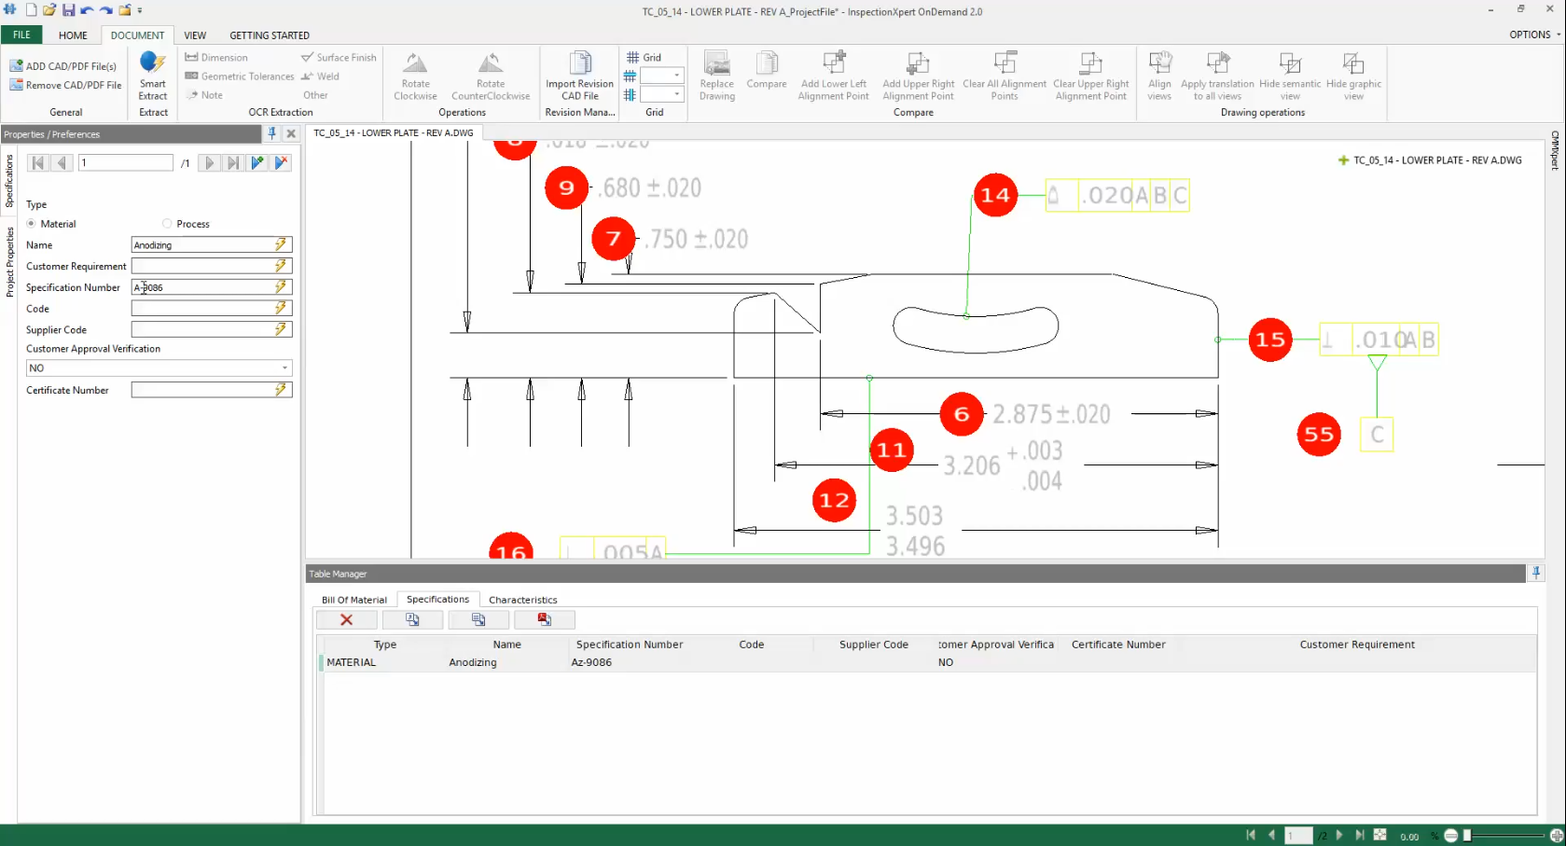Activate the Replace Drawing tool
This screenshot has height=846, width=1566.
pyautogui.click(x=716, y=76)
